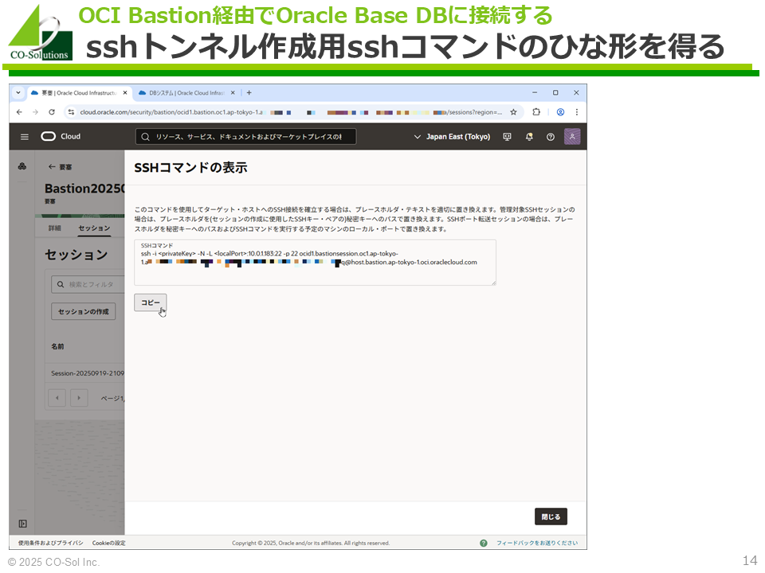Open 使用条件およびプライバシ link
765x573 pixels.
[51, 543]
